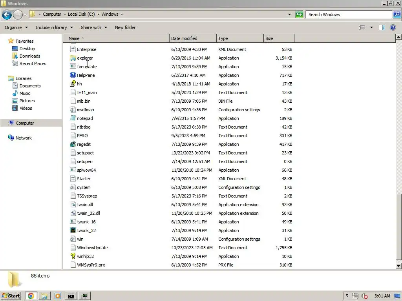Select the splwow64 application icon
Image resolution: width=402 pixels, height=301 pixels.
[x=73, y=170]
